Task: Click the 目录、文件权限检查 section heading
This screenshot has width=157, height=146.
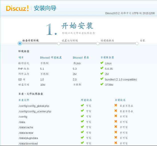Action: pyautogui.click(x=31, y=94)
